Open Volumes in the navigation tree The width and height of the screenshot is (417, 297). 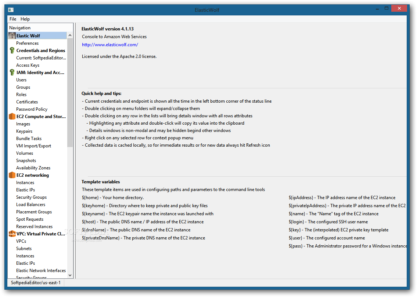point(25,153)
